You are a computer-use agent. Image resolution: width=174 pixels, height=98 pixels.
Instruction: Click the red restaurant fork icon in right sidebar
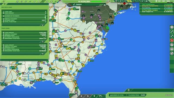[x=172, y=40]
